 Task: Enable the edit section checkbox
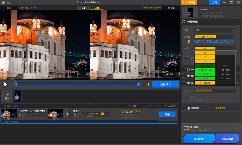coord(184,69)
